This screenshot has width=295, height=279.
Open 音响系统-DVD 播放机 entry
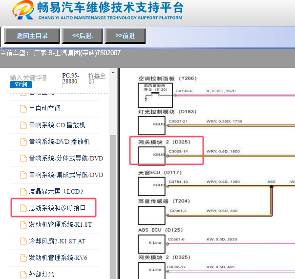[x=59, y=141]
